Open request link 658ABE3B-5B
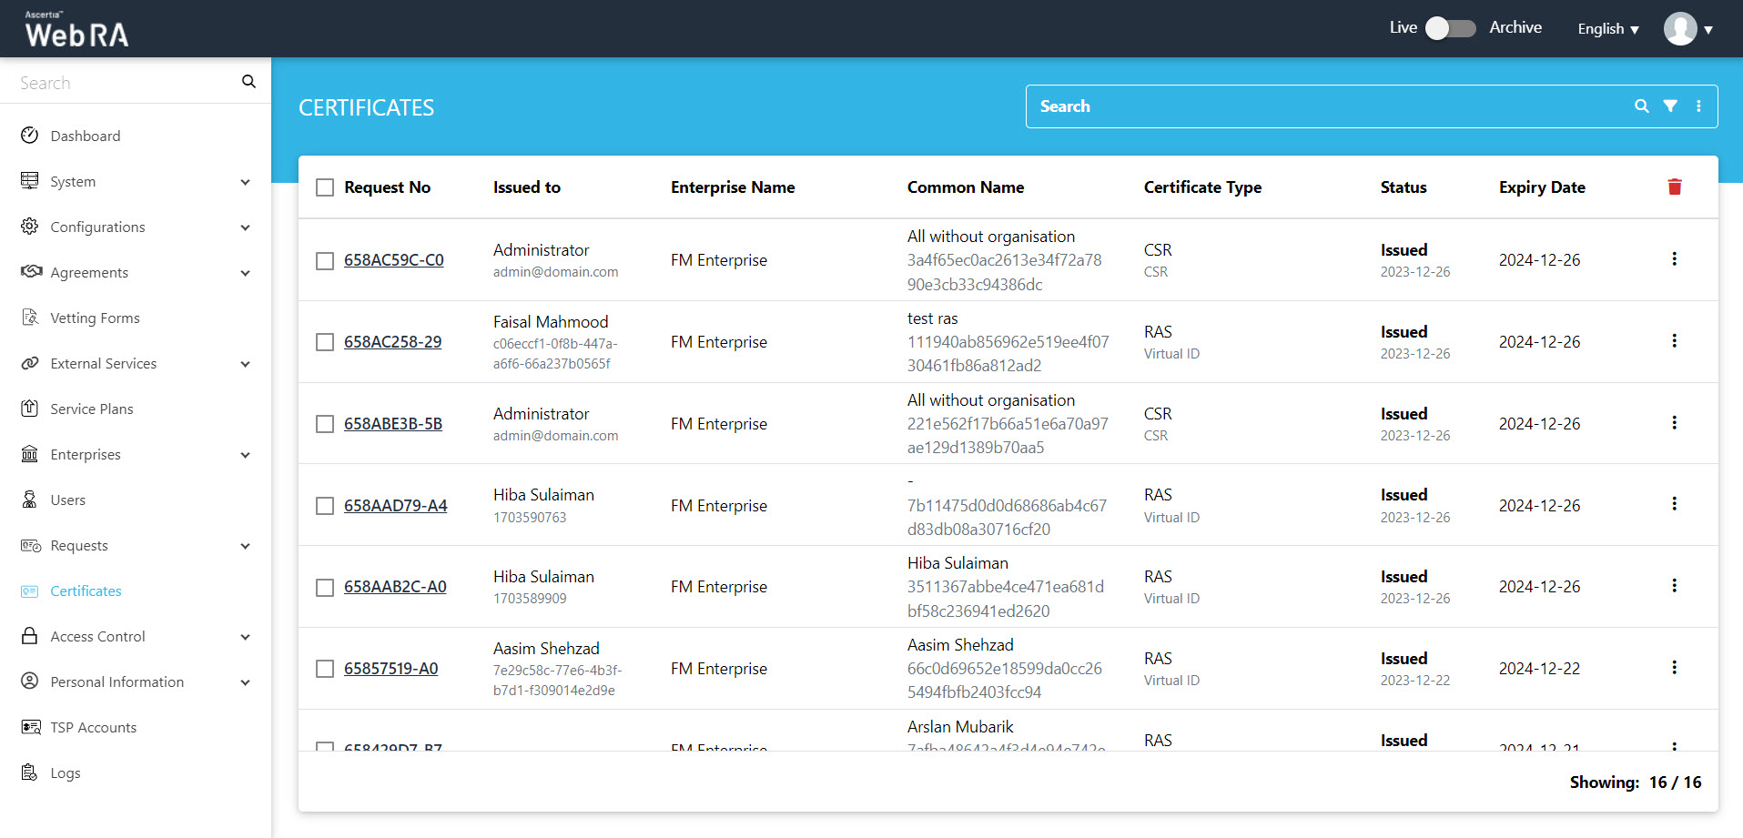 (x=393, y=424)
